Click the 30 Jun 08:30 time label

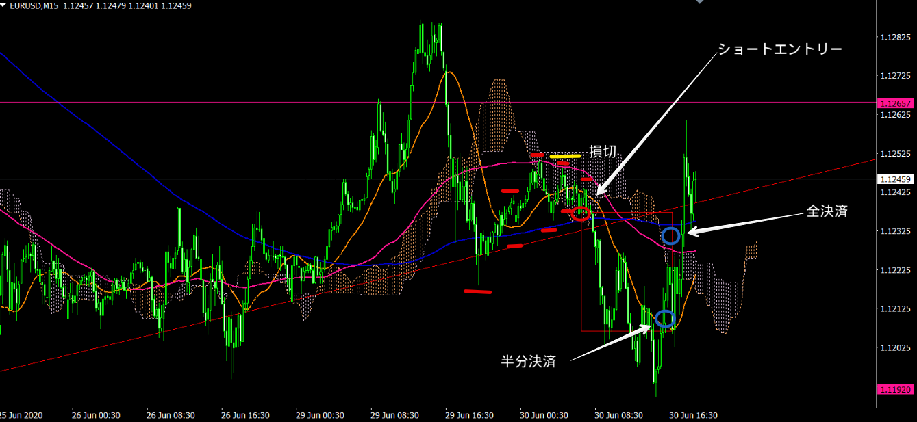(x=618, y=415)
